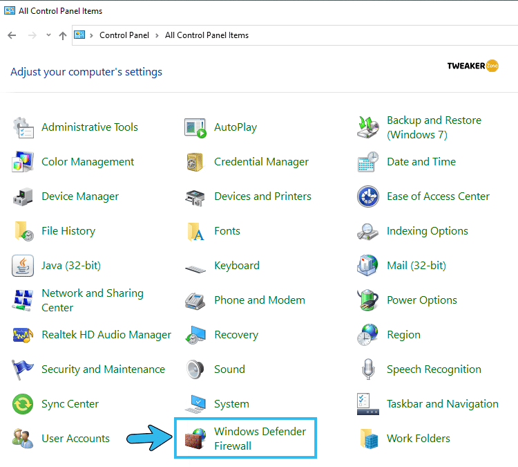Viewport: 518px width, 467px height.
Task: Go back with the Back arrow
Action: click(x=12, y=35)
